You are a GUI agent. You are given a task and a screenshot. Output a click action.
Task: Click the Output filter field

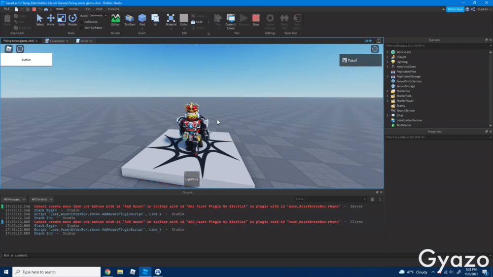click(330, 199)
